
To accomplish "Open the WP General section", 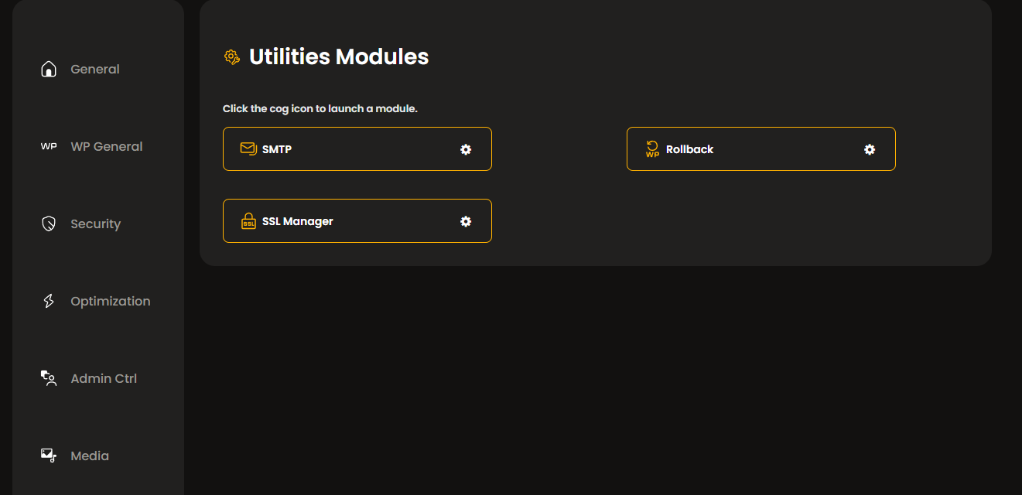I will click(x=106, y=145).
